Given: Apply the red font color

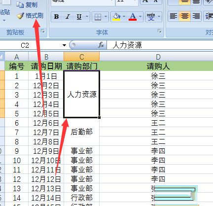Looking at the screenshot, I should (x=133, y=17).
